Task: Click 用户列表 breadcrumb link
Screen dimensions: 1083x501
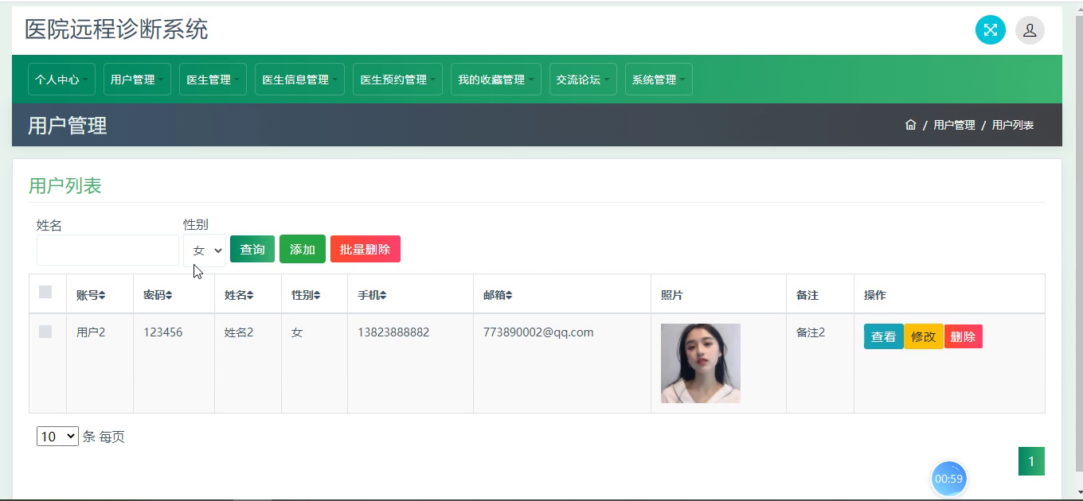Action: 1013,125
